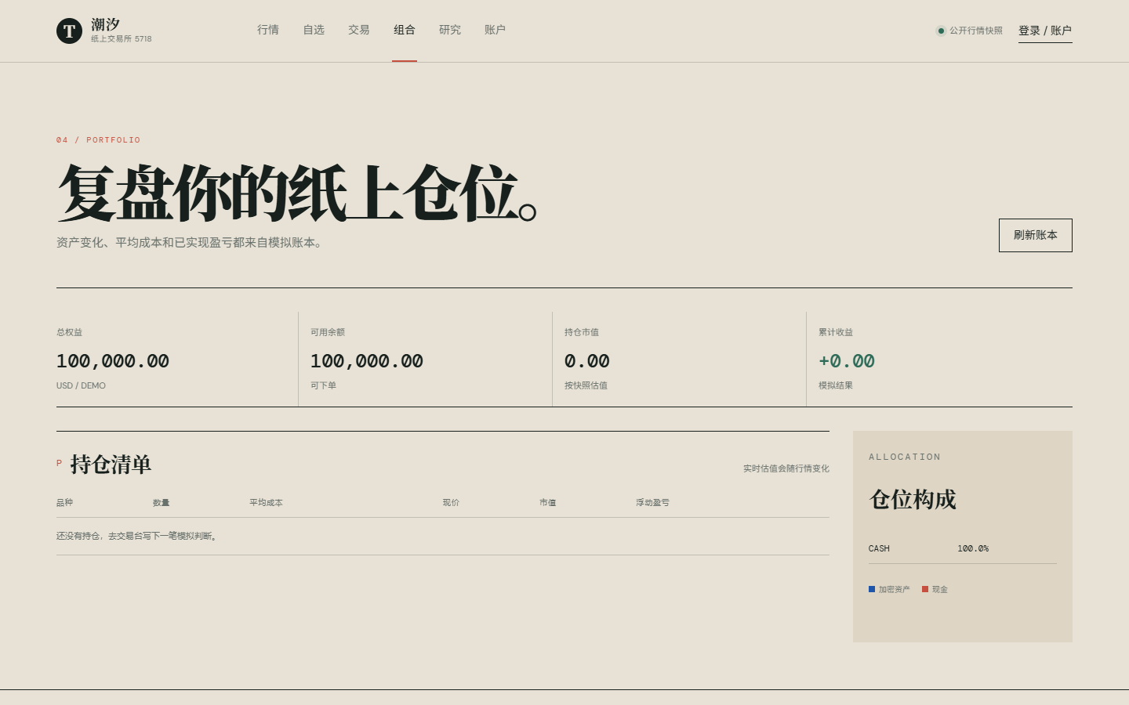The width and height of the screenshot is (1129, 705).
Task: Click the CASH allocation row label
Action: (x=879, y=548)
